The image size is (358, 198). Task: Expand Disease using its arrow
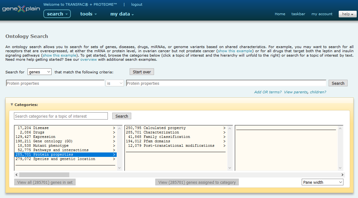pos(114,128)
